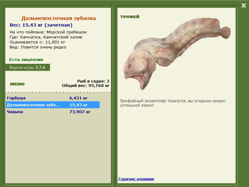Click the Трофейный экземпляр! message text

pos(173,103)
